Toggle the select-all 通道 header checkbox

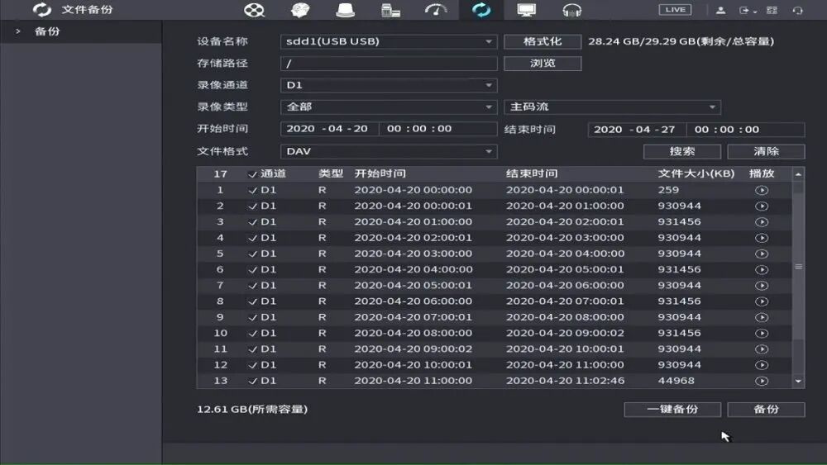pos(252,174)
